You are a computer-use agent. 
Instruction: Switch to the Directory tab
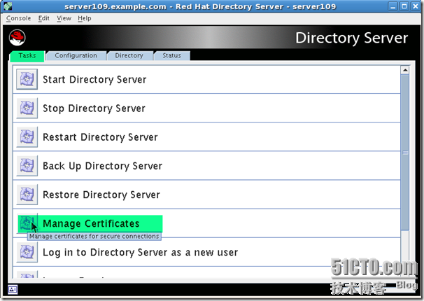point(129,56)
